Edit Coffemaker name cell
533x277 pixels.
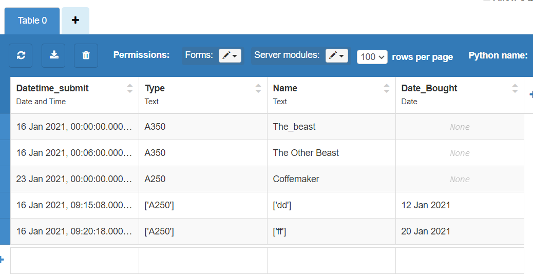tap(331, 179)
